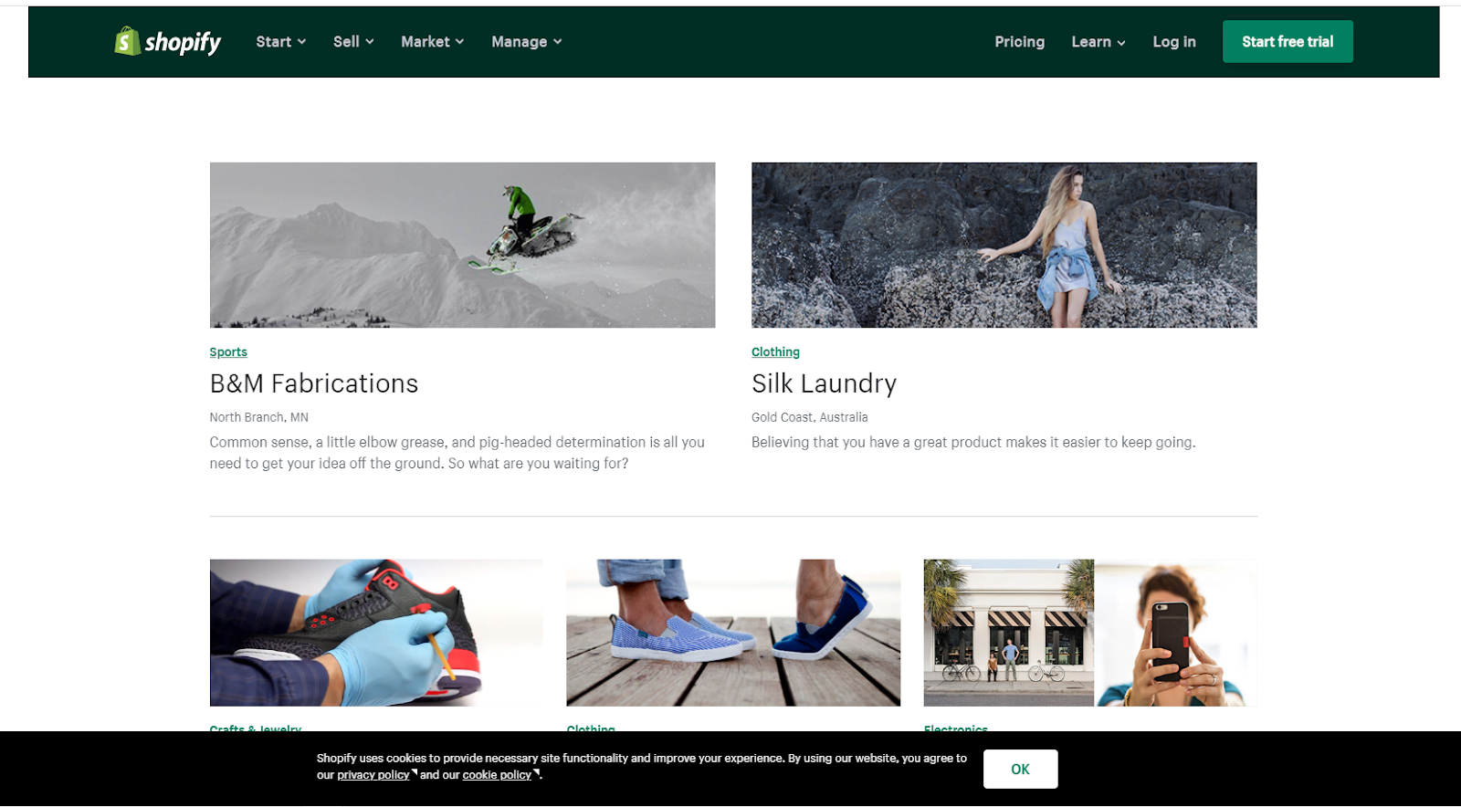Expand the Market navigation menu
The width and height of the screenshot is (1461, 807).
432,42
